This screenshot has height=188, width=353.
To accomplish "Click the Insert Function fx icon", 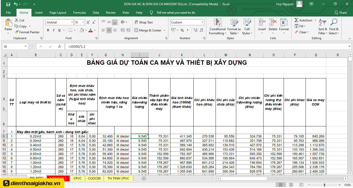I will pyautogui.click(x=60, y=46).
